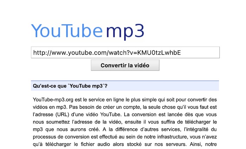Click the YouTube mp3 logo
This screenshot has width=246, height=149.
(88, 31)
